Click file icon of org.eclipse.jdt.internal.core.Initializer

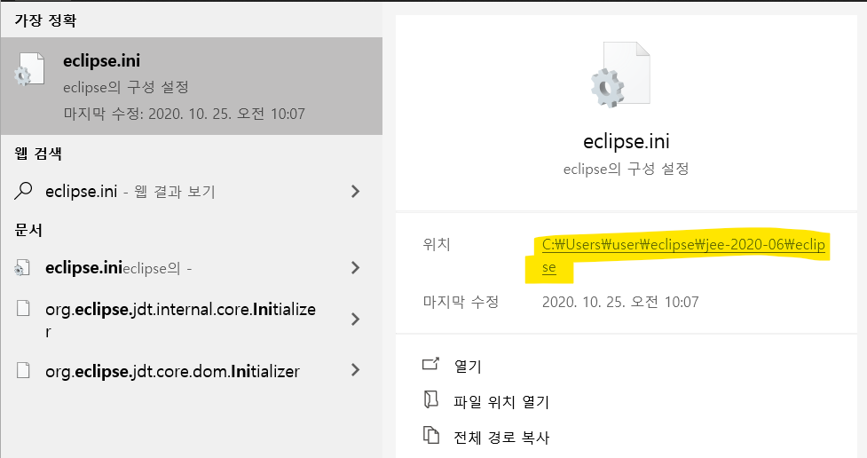(23, 308)
